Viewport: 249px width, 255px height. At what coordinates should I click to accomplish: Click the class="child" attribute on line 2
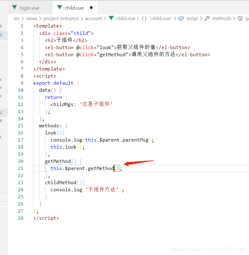[x=72, y=33]
